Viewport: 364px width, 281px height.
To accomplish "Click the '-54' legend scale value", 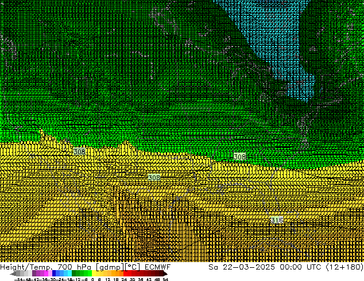I will coord(18,279).
